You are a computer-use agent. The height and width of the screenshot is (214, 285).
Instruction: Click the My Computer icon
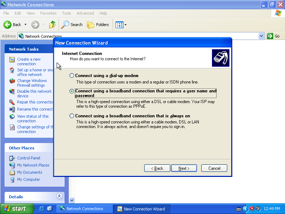pyautogui.click(x=12, y=180)
